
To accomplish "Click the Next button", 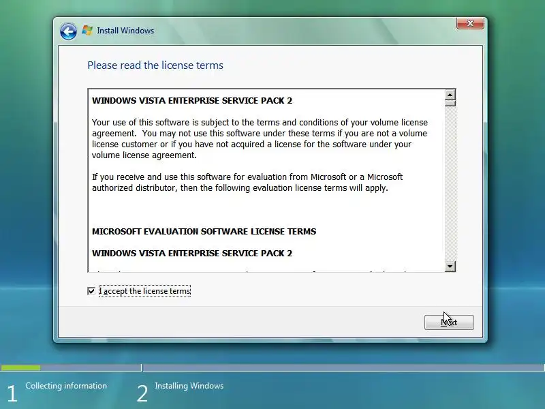I will pyautogui.click(x=449, y=322).
